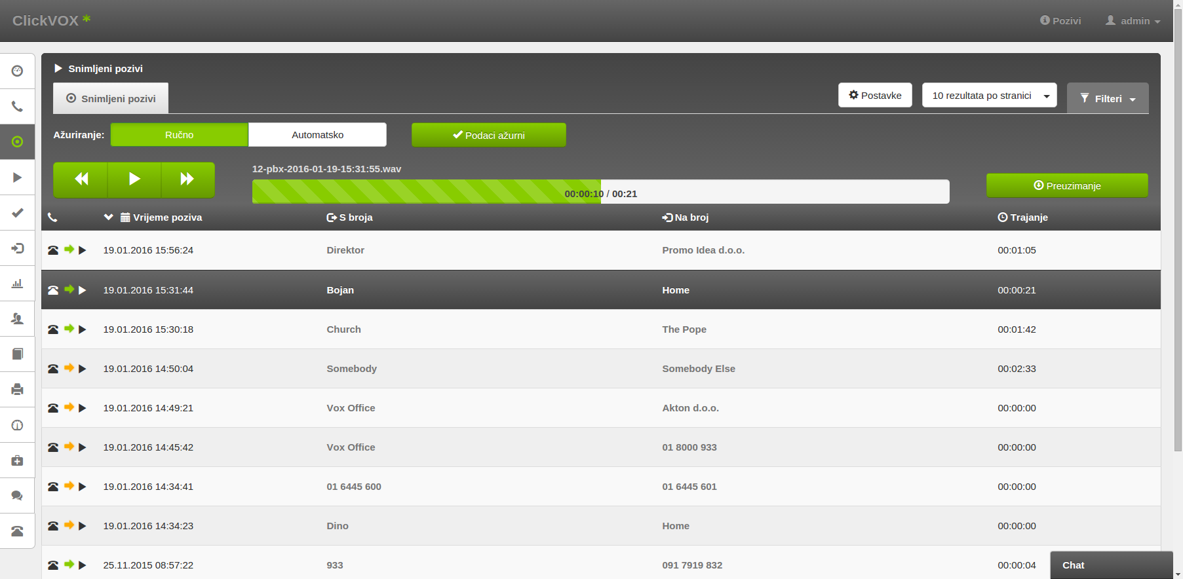1183x579 pixels.
Task: Click the Preuzimanje download button
Action: pos(1066,186)
